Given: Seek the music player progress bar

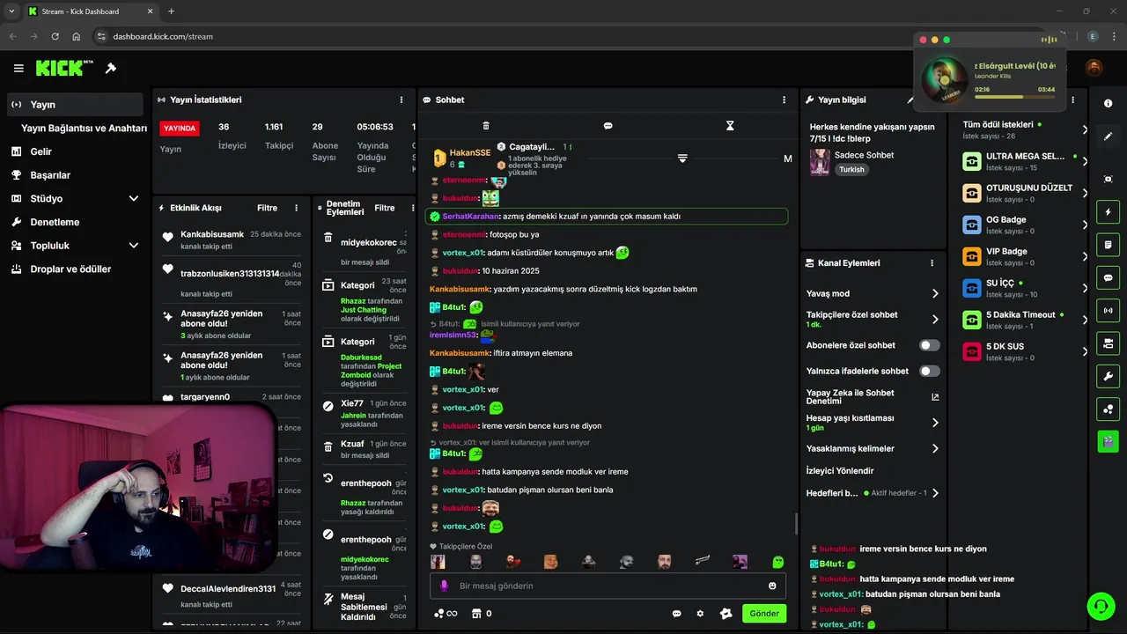Looking at the screenshot, I should point(1014,97).
